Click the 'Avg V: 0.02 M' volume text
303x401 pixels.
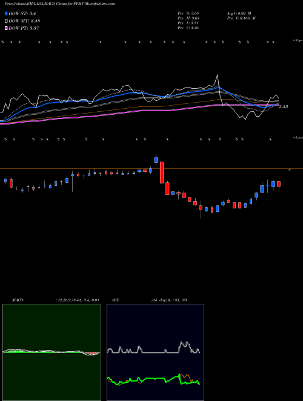(240, 13)
